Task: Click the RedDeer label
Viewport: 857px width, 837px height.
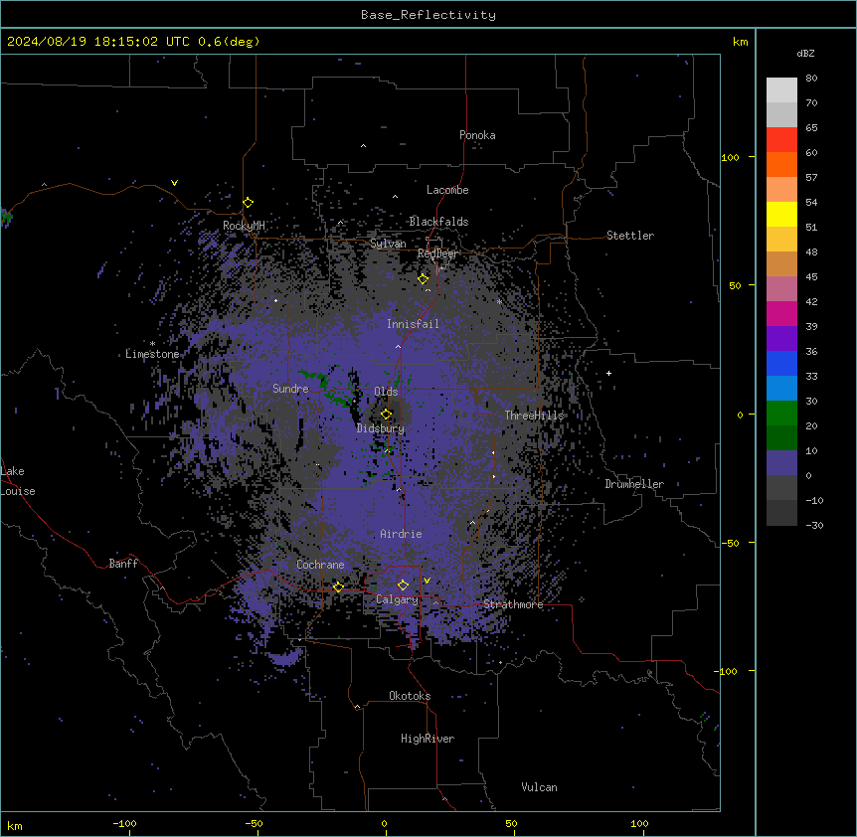Action: click(x=437, y=253)
